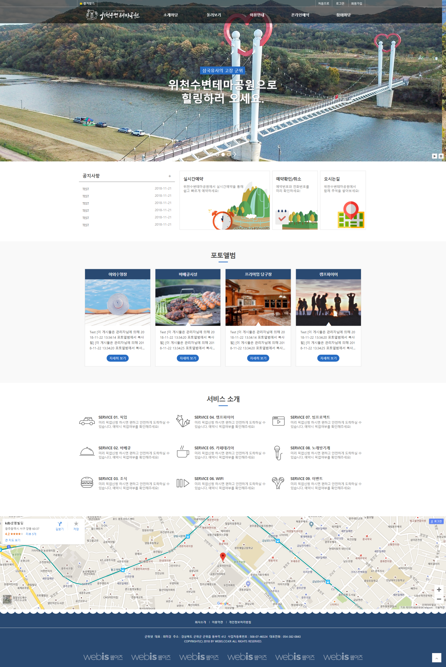Open the 이용안내 menu
446x667 pixels.
[257, 15]
